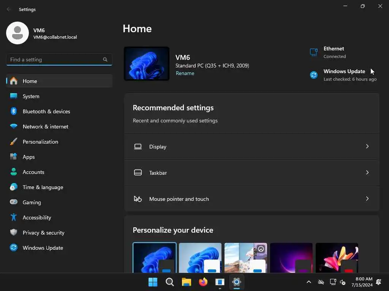Click the Network wifi icon

[x=14, y=126]
